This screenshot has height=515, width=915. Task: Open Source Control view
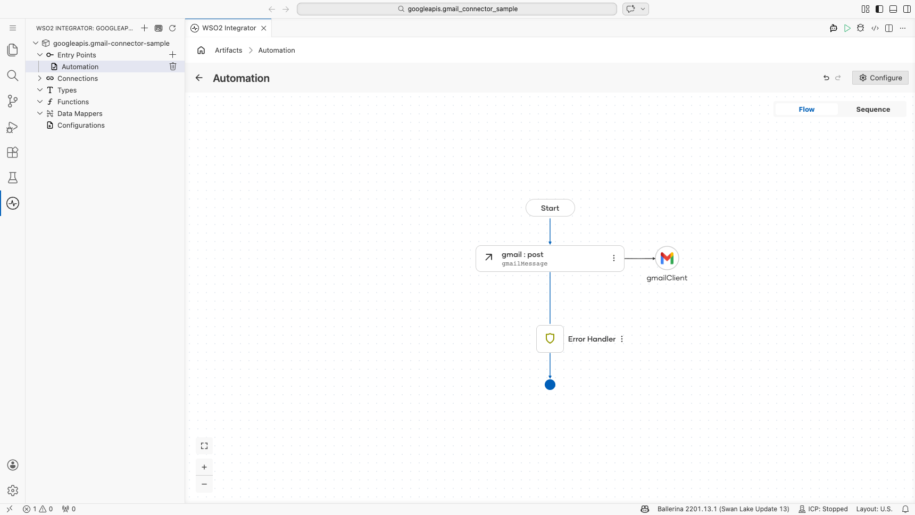tap(13, 101)
